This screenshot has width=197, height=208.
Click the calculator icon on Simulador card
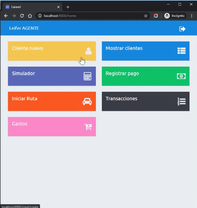pyautogui.click(x=87, y=76)
